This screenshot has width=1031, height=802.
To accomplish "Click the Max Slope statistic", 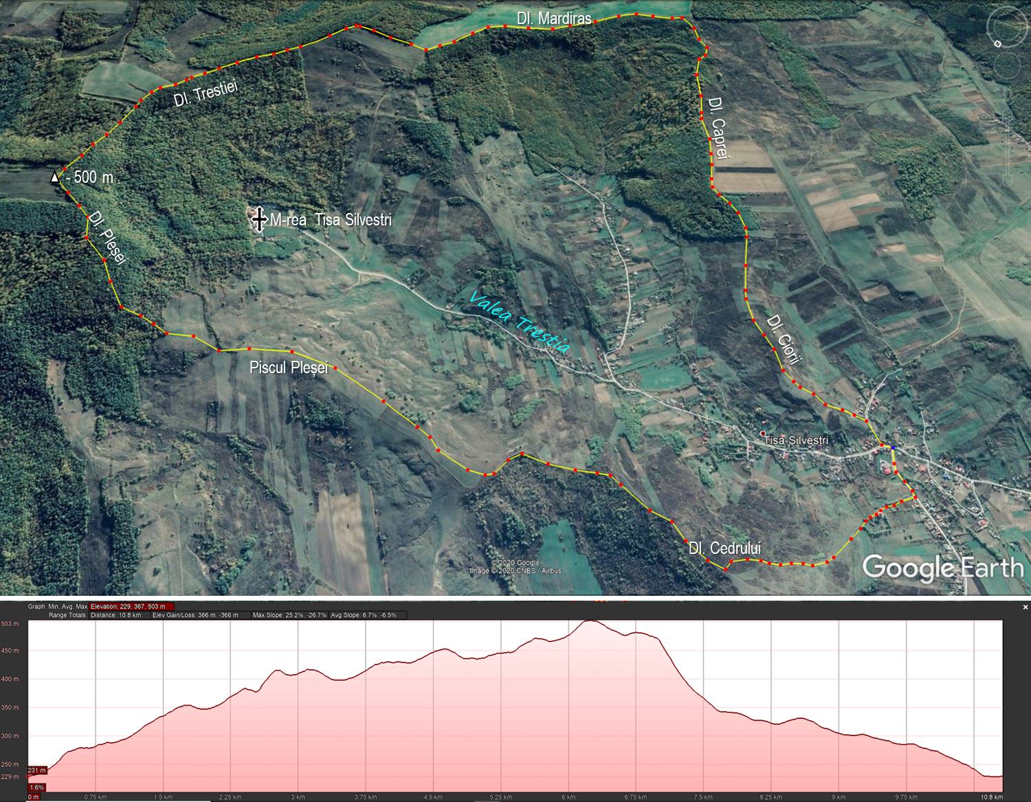I will coord(289,615).
